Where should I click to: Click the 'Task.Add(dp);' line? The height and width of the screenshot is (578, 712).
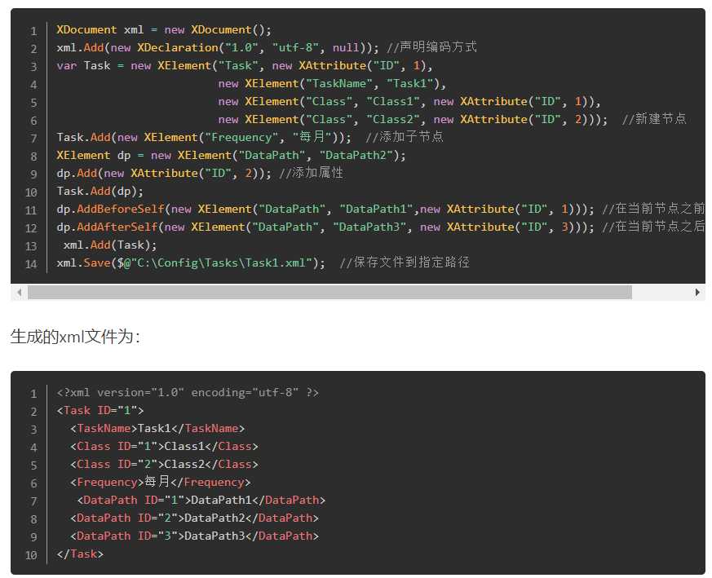pos(100,191)
